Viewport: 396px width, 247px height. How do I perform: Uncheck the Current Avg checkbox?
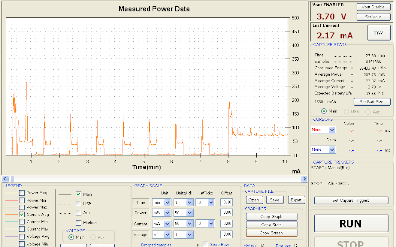coord(22,215)
